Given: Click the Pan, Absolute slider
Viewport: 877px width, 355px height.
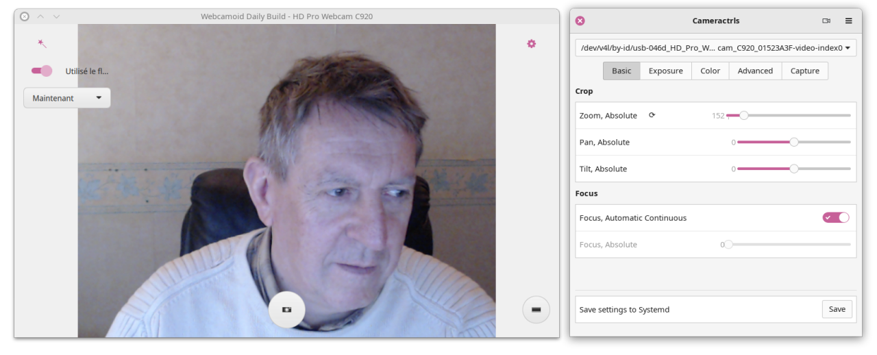Looking at the screenshot, I should (x=793, y=142).
